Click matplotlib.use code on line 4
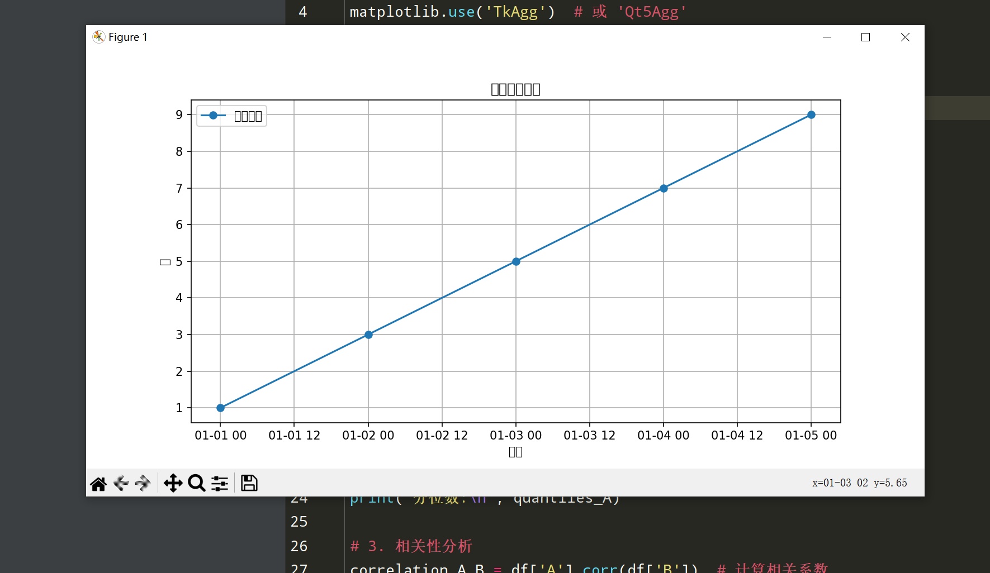This screenshot has width=990, height=573. click(452, 12)
